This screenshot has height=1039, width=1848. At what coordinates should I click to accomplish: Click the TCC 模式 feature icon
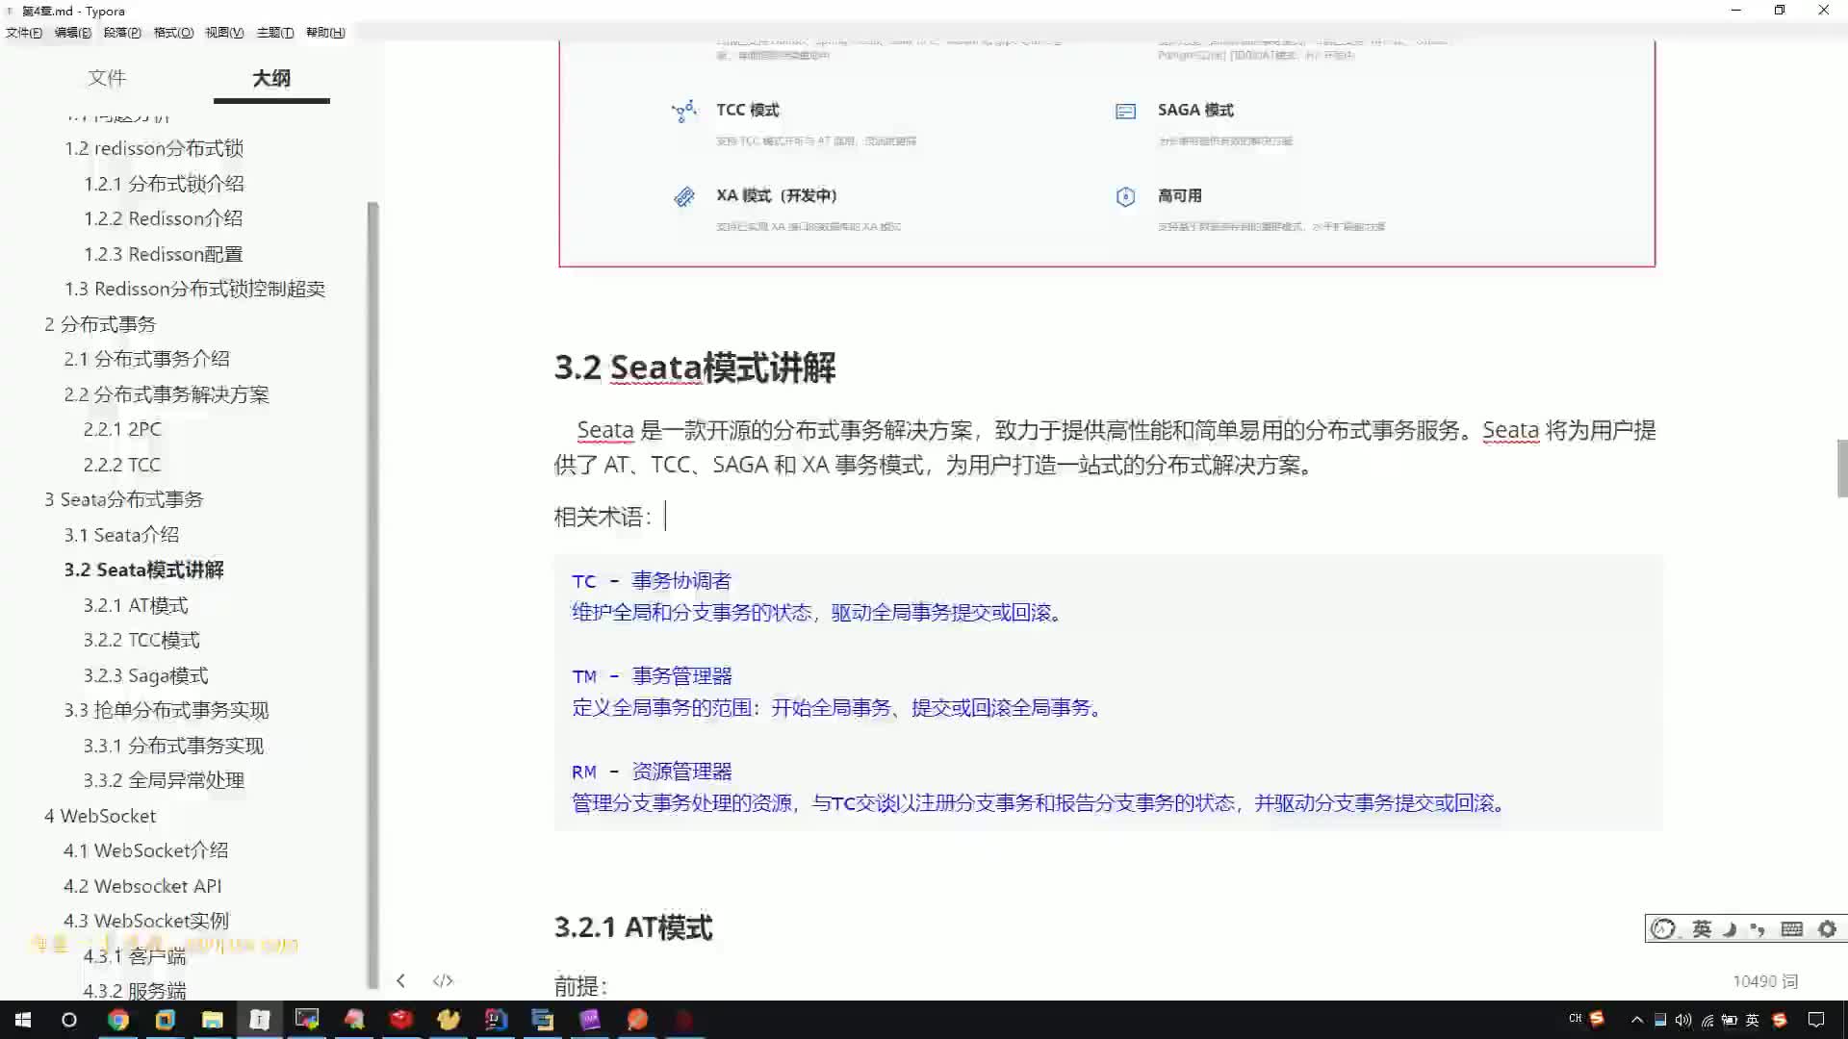pyautogui.click(x=684, y=112)
